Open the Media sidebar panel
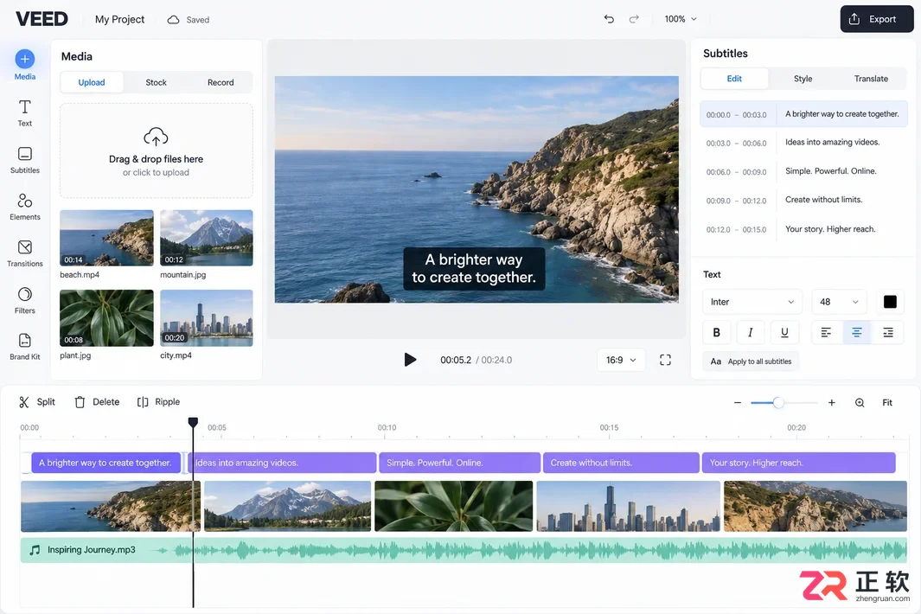Viewport: 921px width, 614px height. point(25,65)
